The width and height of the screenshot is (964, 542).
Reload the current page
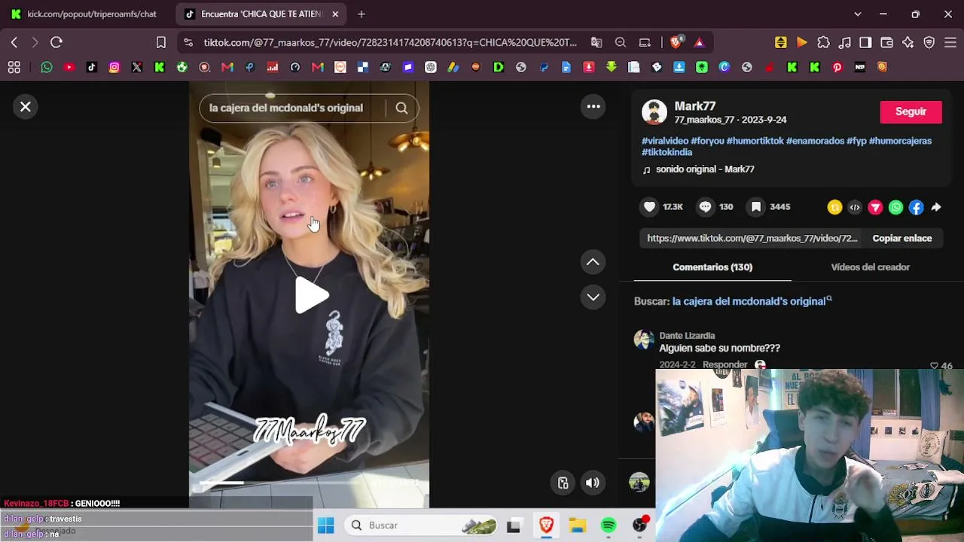tap(56, 43)
